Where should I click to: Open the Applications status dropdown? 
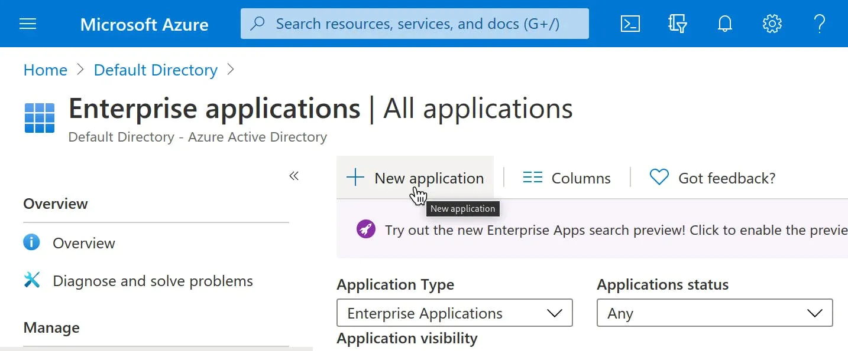[x=715, y=313]
